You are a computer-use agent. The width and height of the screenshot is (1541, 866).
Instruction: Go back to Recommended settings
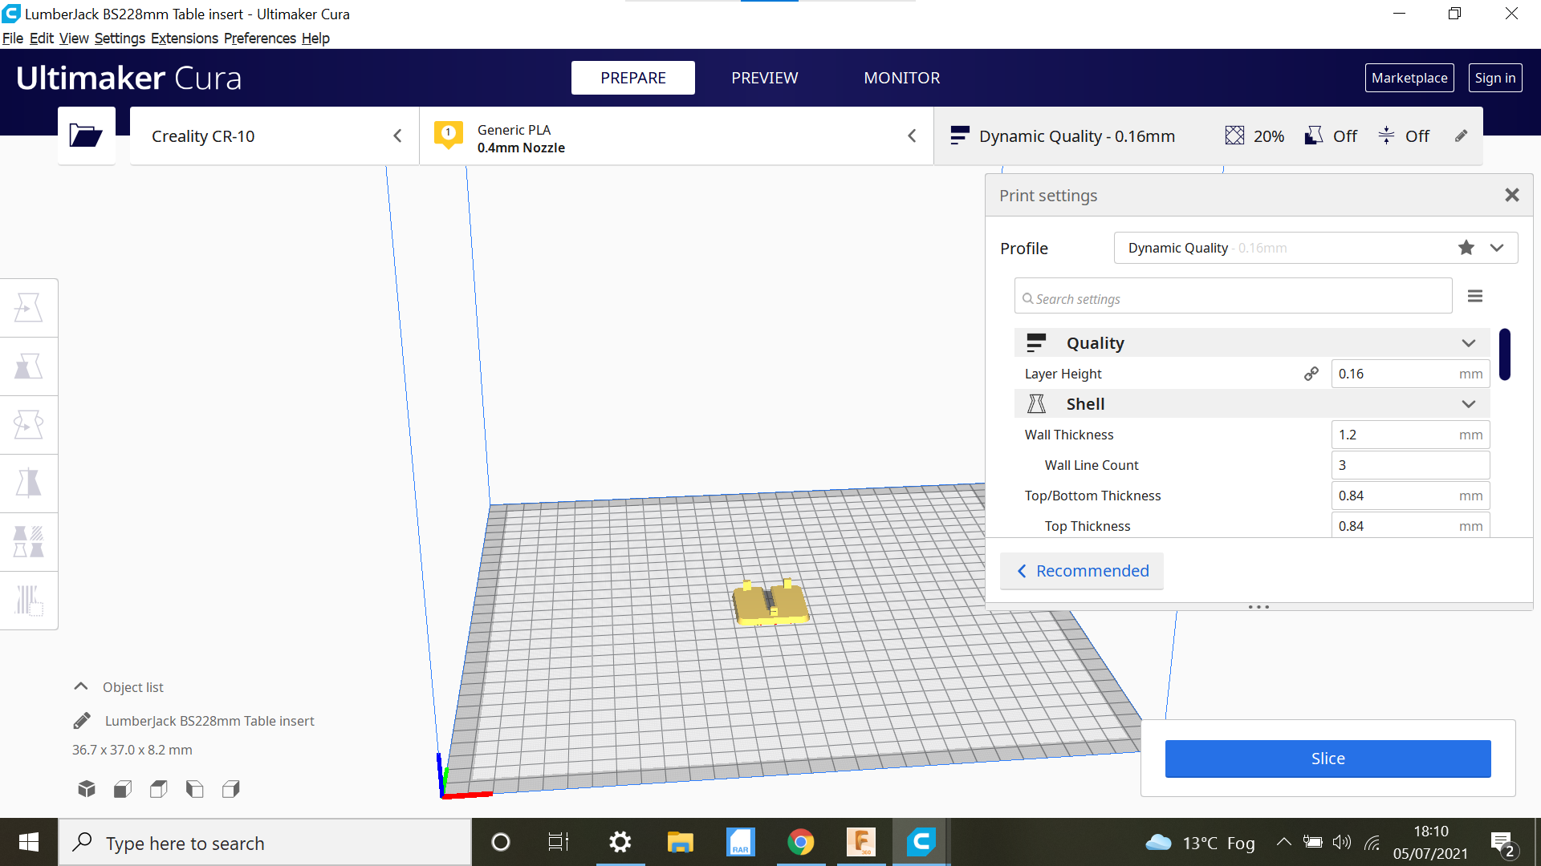[x=1082, y=571]
